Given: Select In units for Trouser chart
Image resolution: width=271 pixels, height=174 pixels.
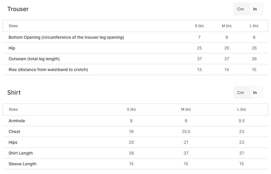Looking at the screenshot, I should (255, 9).
